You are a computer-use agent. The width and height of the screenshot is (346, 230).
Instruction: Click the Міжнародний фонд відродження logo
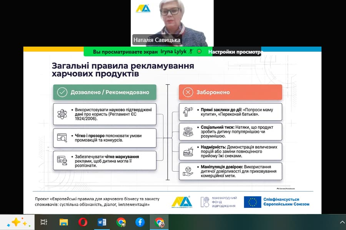click(x=219, y=202)
